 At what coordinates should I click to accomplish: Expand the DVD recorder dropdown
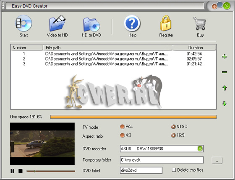(200, 149)
